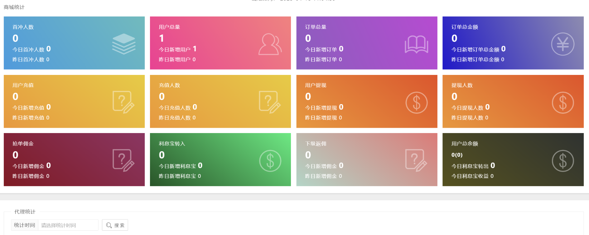Viewport: 589px width, 235px height.
Task: Click the dollar icon in 用户提现 card
Action: [x=416, y=103]
